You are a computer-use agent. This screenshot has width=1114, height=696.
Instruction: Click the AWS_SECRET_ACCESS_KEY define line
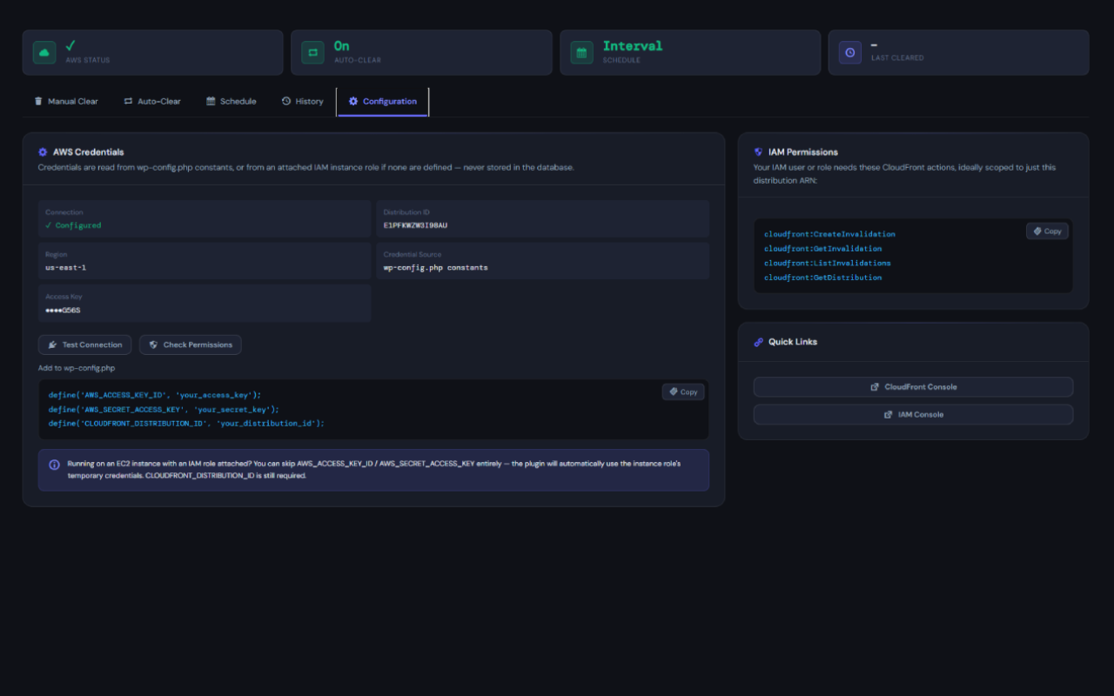(164, 409)
